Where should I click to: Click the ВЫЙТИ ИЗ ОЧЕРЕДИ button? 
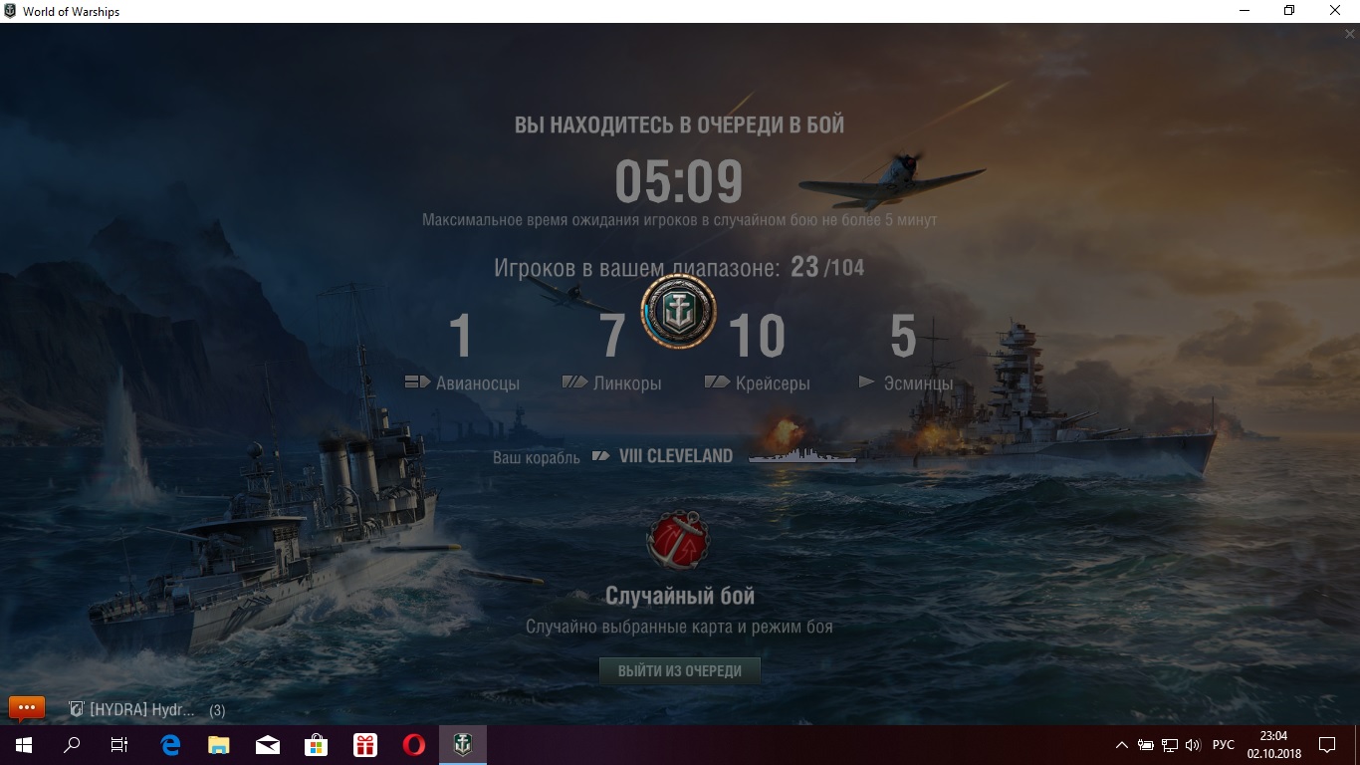(679, 671)
